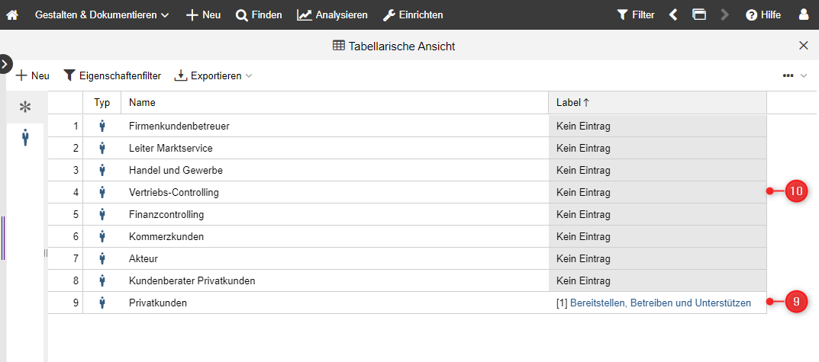Open the Analysieren menu item

click(332, 15)
